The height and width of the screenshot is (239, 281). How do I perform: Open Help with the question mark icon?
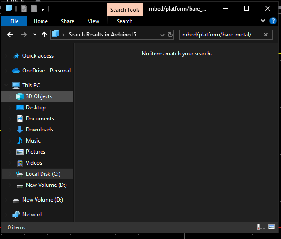point(273,21)
